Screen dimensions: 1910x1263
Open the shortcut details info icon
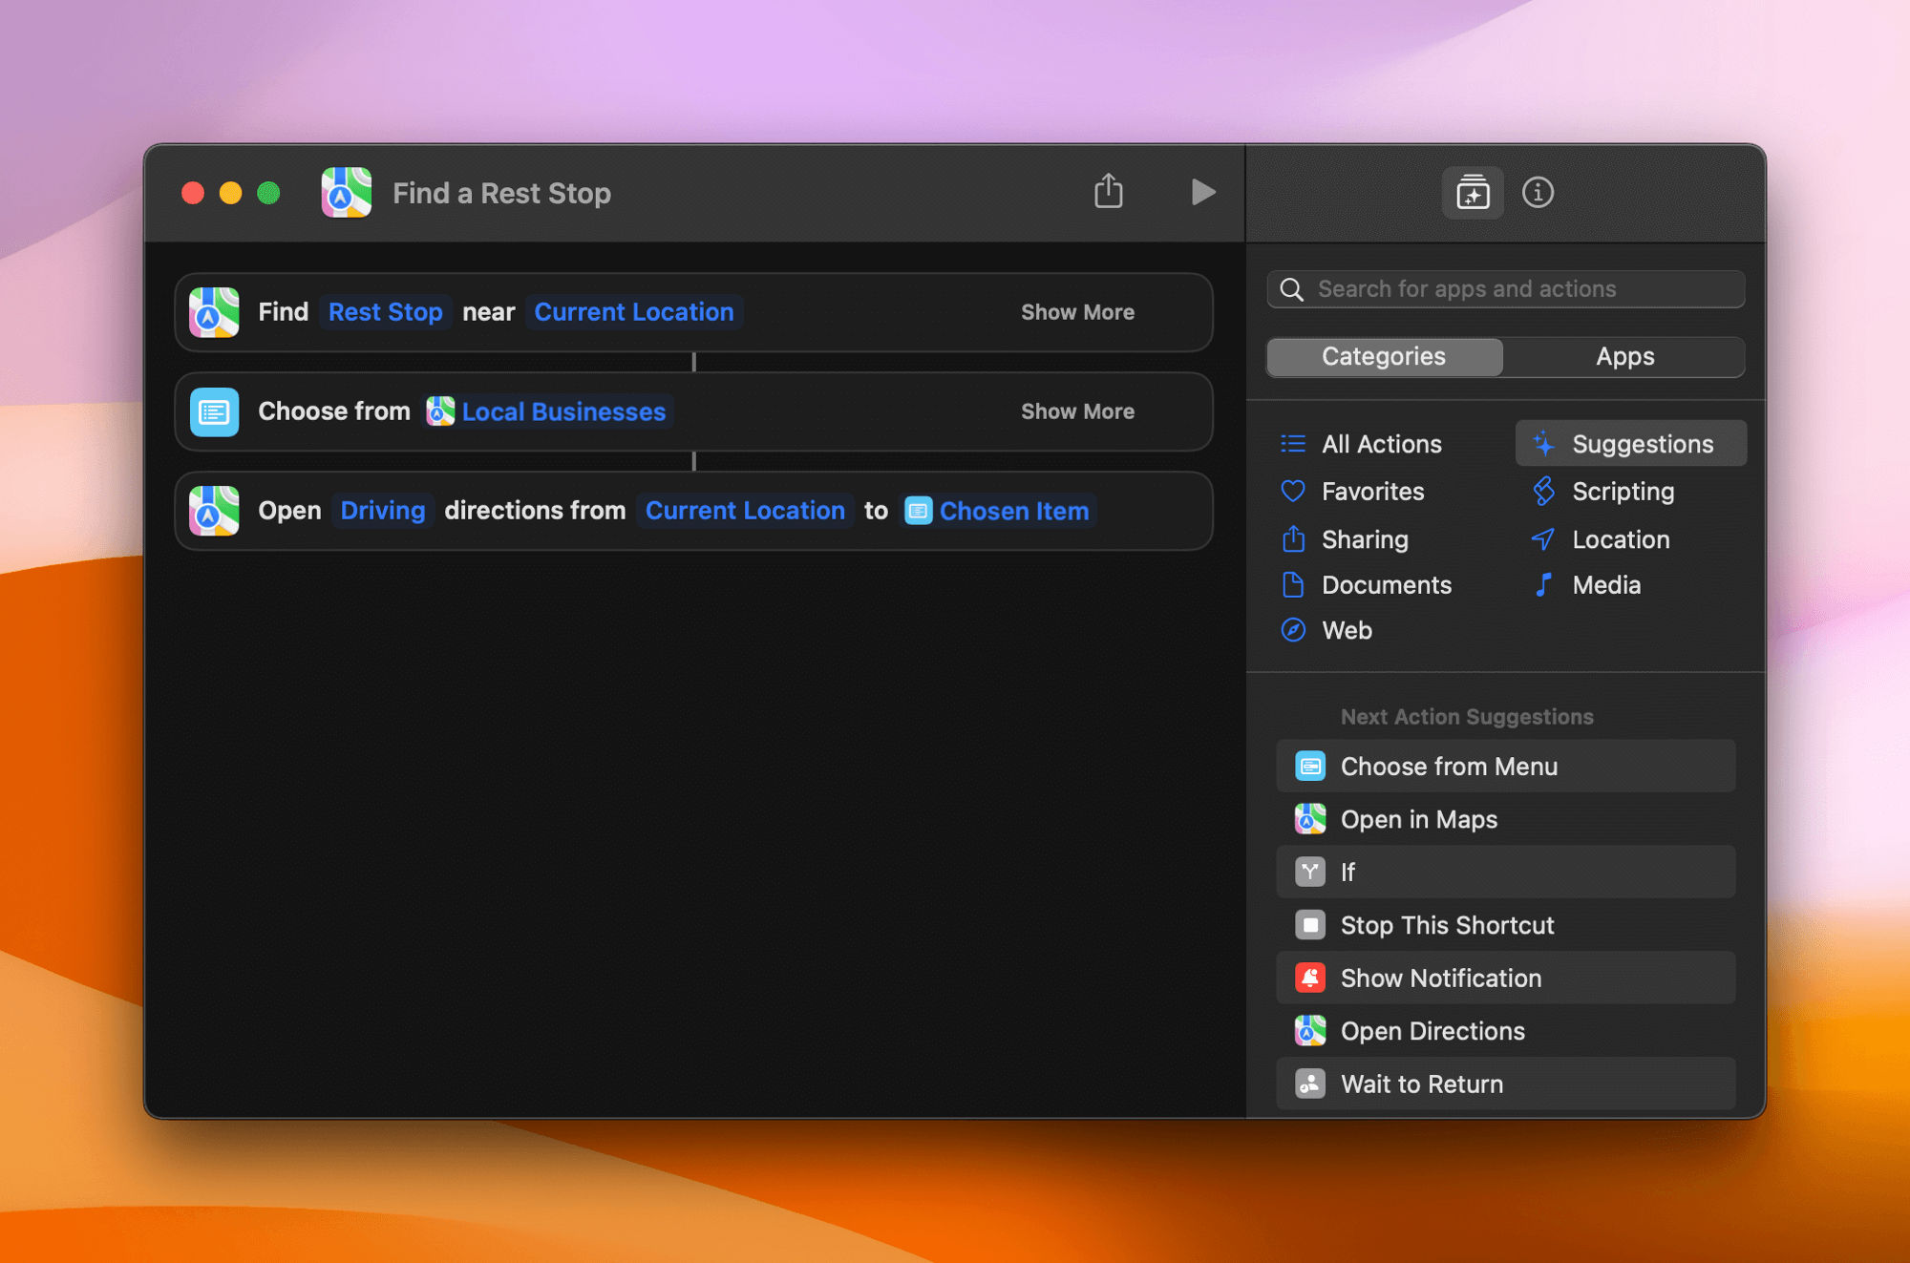tap(1538, 193)
